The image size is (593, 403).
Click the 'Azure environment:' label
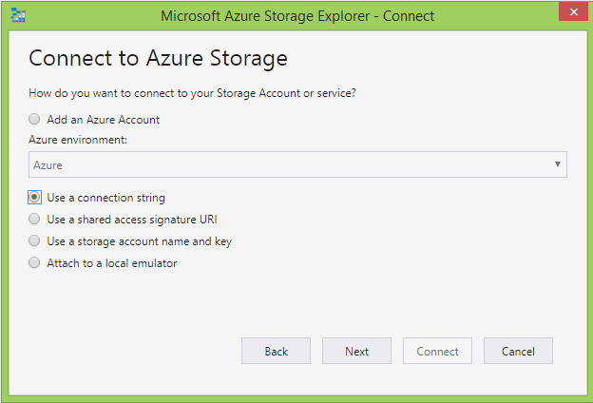pos(78,140)
